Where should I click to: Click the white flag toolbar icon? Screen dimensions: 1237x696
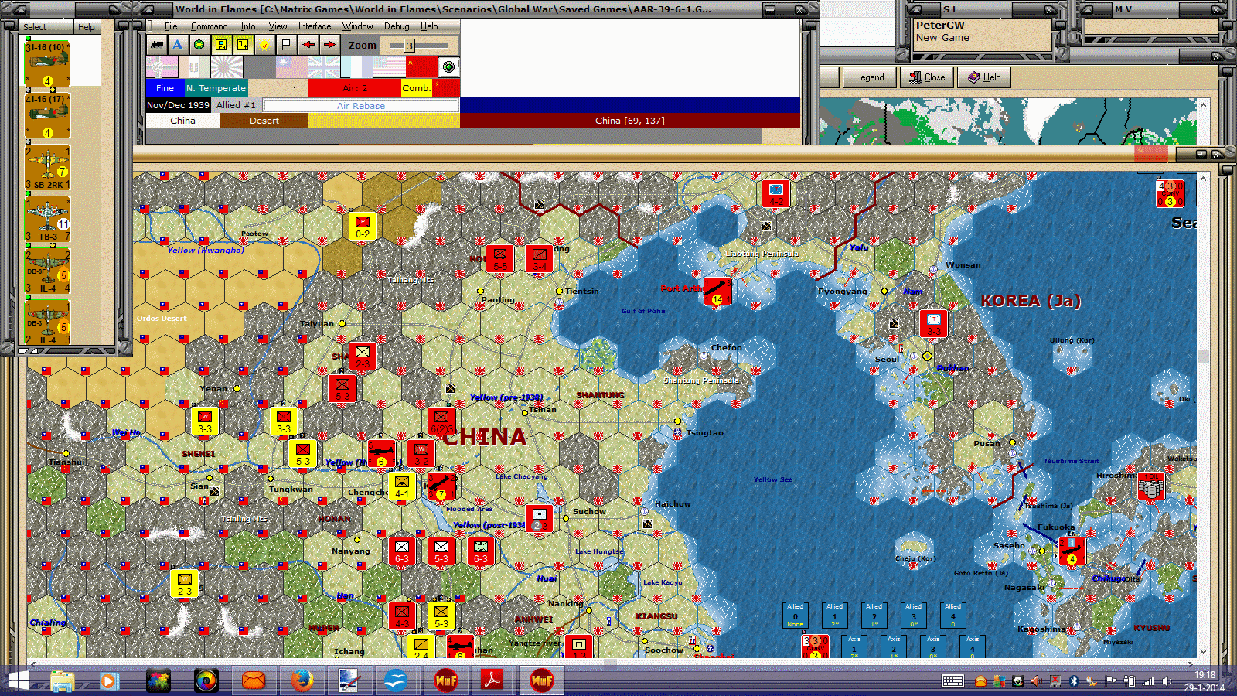pyautogui.click(x=286, y=45)
